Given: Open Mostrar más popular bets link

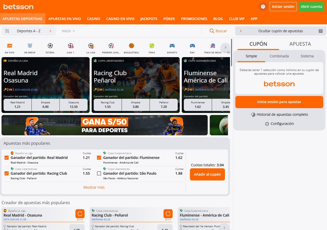Looking at the screenshot, I should pyautogui.click(x=94, y=187).
